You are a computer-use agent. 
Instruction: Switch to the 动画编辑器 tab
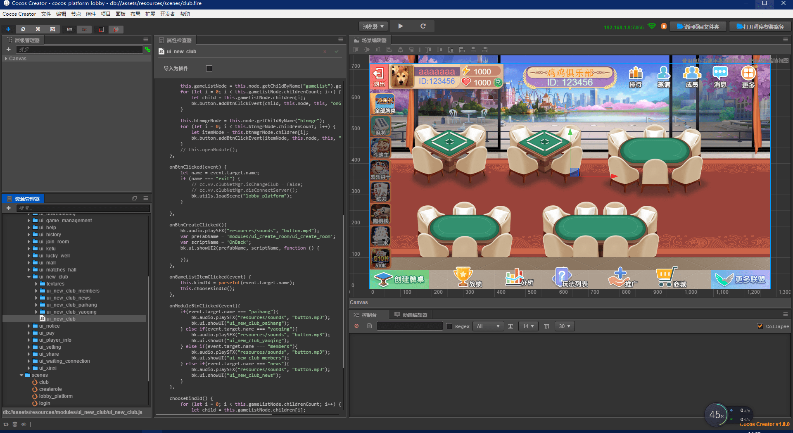[x=411, y=315]
